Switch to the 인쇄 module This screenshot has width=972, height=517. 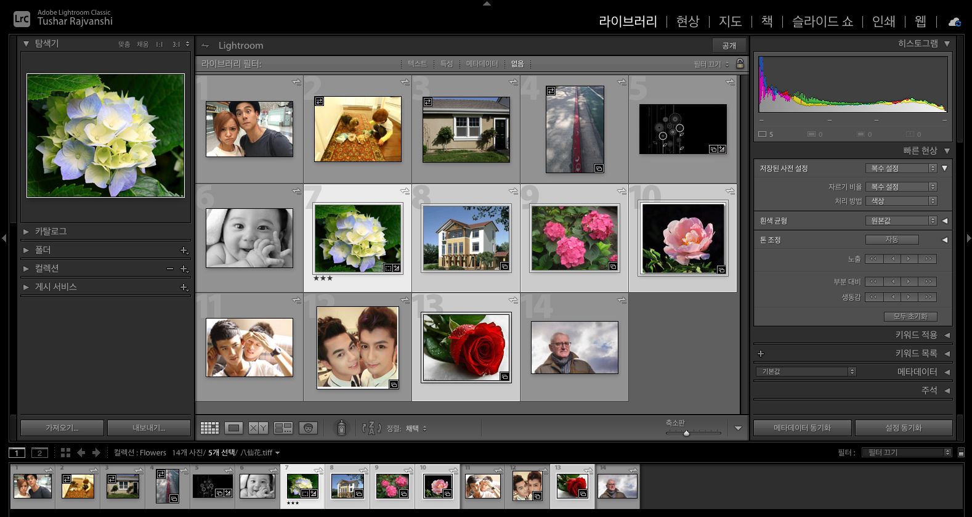[x=883, y=22]
